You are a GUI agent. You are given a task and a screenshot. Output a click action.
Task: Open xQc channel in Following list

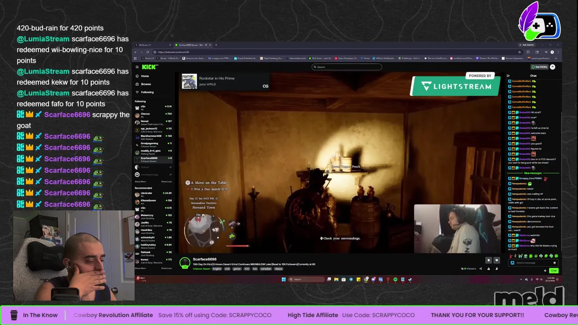pos(154,107)
